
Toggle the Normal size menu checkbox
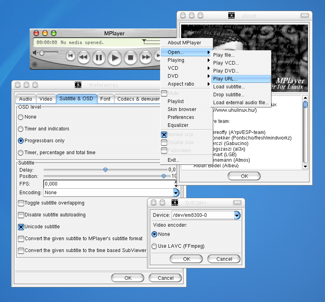[164, 135]
